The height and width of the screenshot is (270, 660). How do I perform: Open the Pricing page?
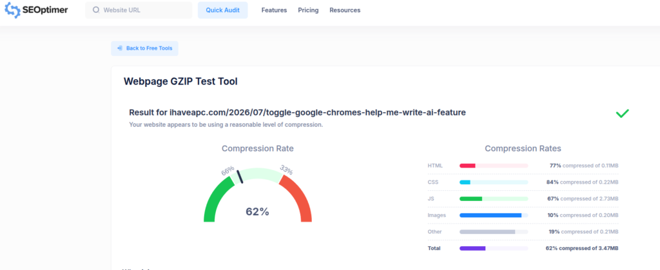click(308, 10)
